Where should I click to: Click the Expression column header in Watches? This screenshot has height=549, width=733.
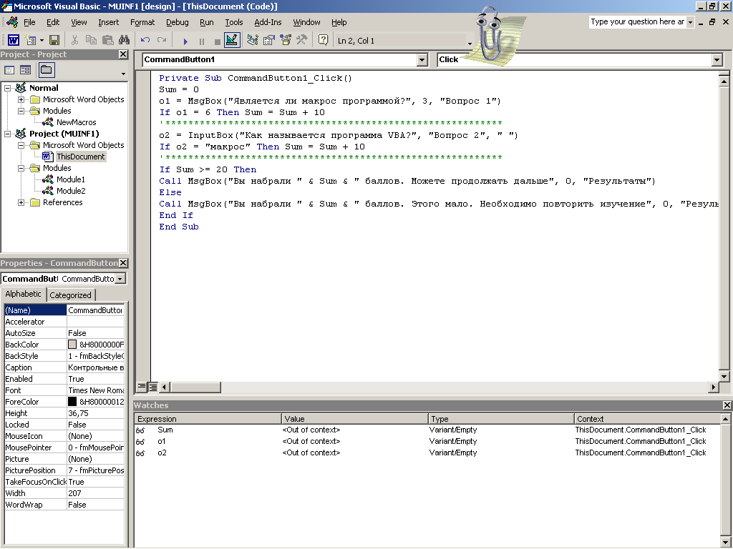pyautogui.click(x=208, y=419)
